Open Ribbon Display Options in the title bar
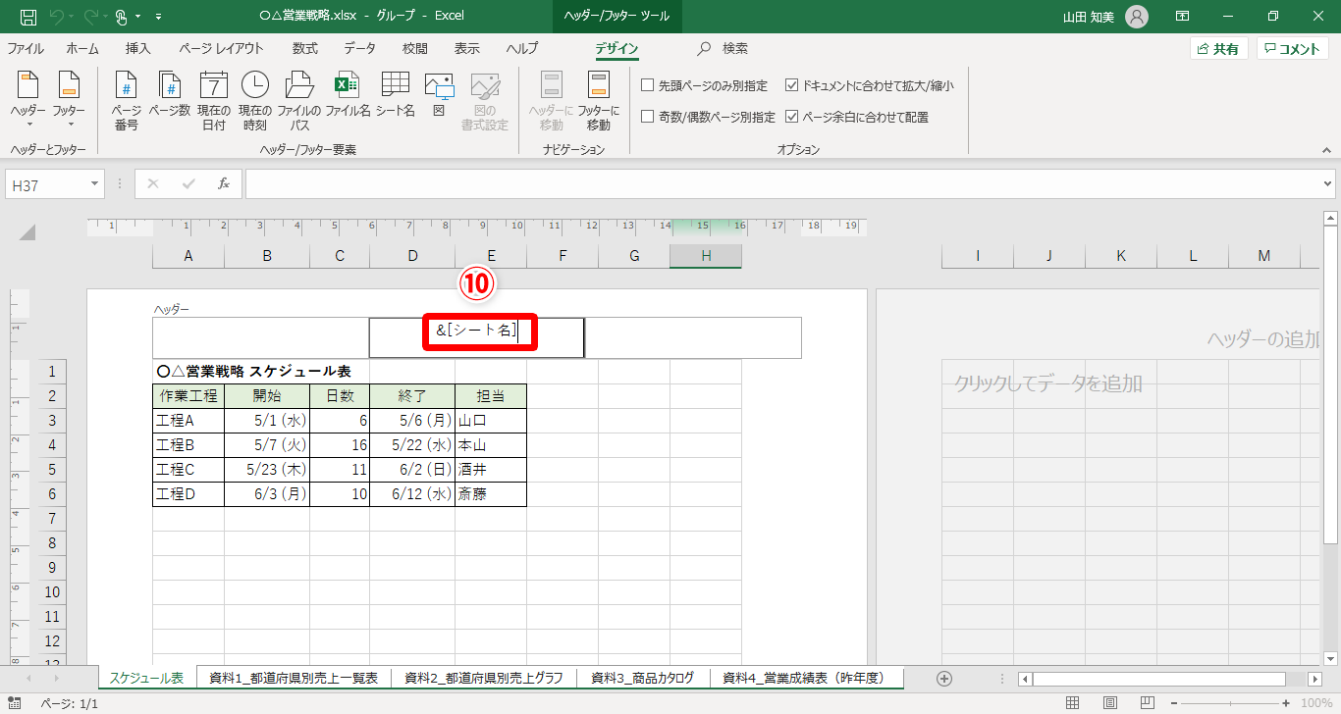The width and height of the screenshot is (1341, 714). 1183,16
